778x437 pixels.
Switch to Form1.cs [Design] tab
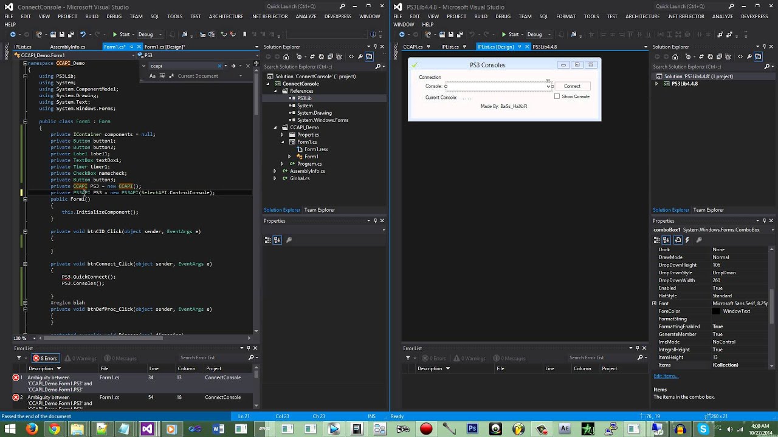tap(164, 47)
